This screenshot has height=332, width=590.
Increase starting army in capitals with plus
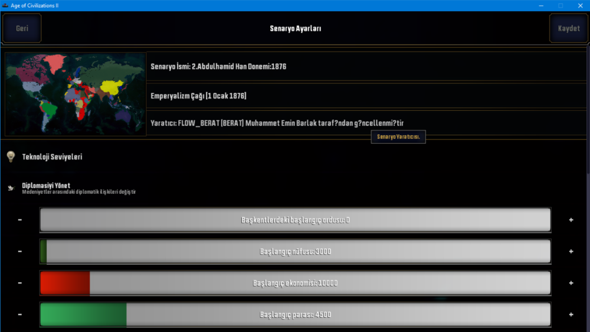coord(571,220)
